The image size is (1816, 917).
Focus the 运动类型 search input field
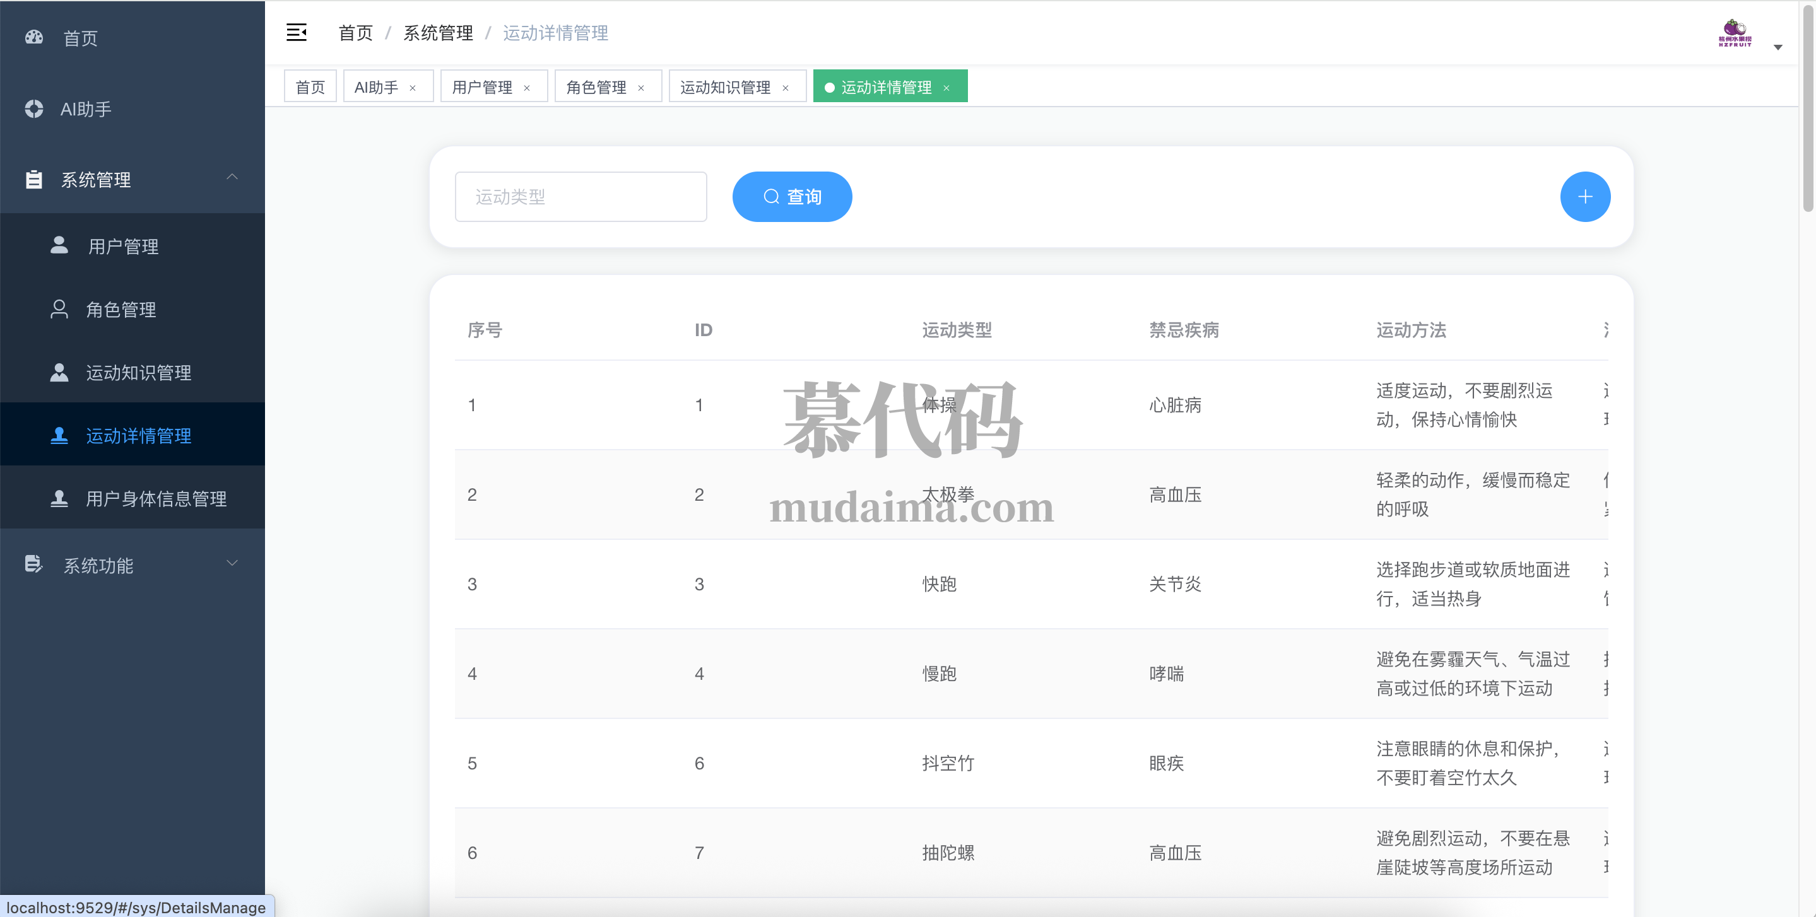coord(580,197)
